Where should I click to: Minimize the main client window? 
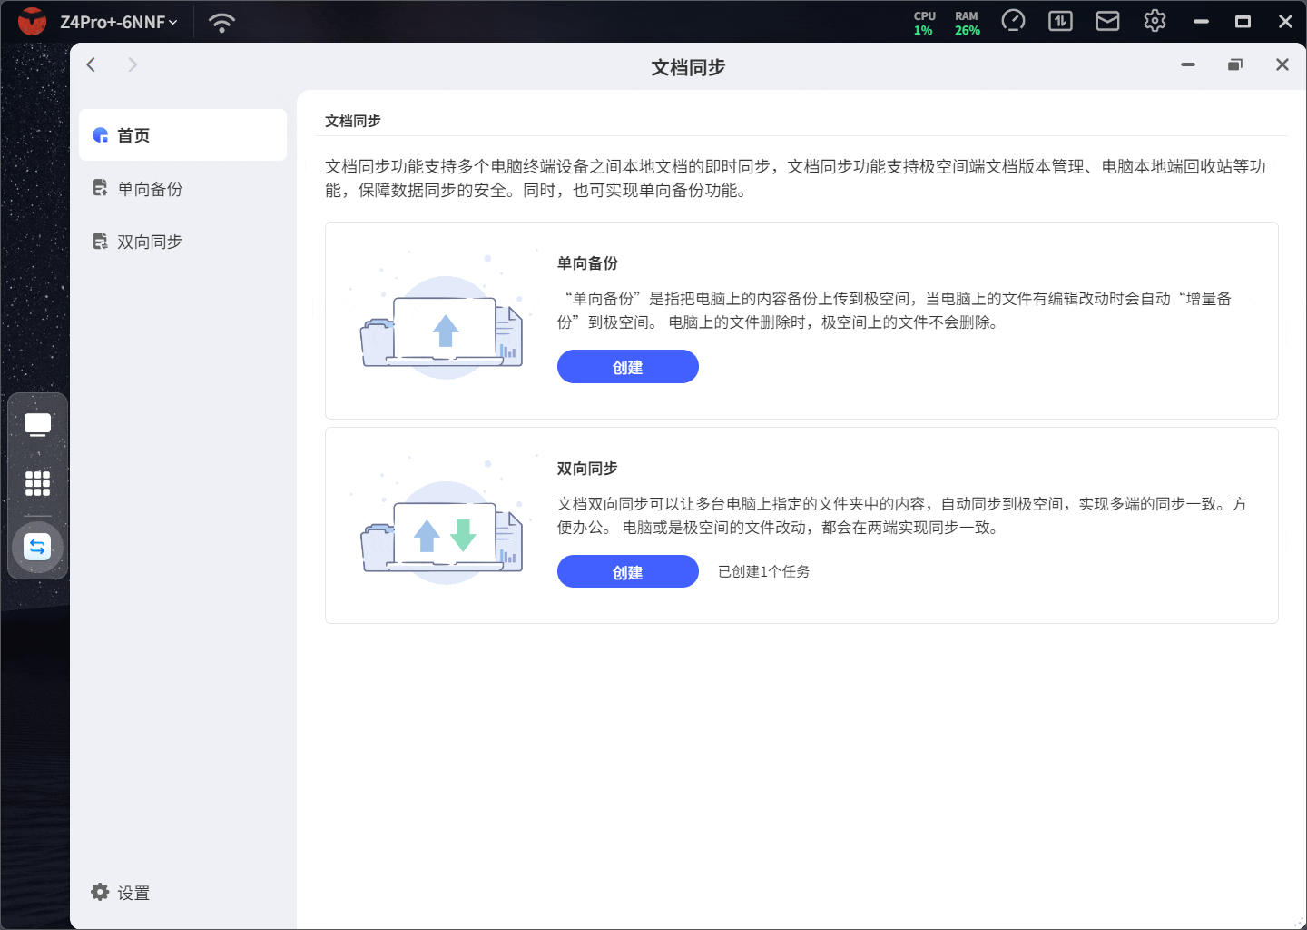click(1201, 21)
